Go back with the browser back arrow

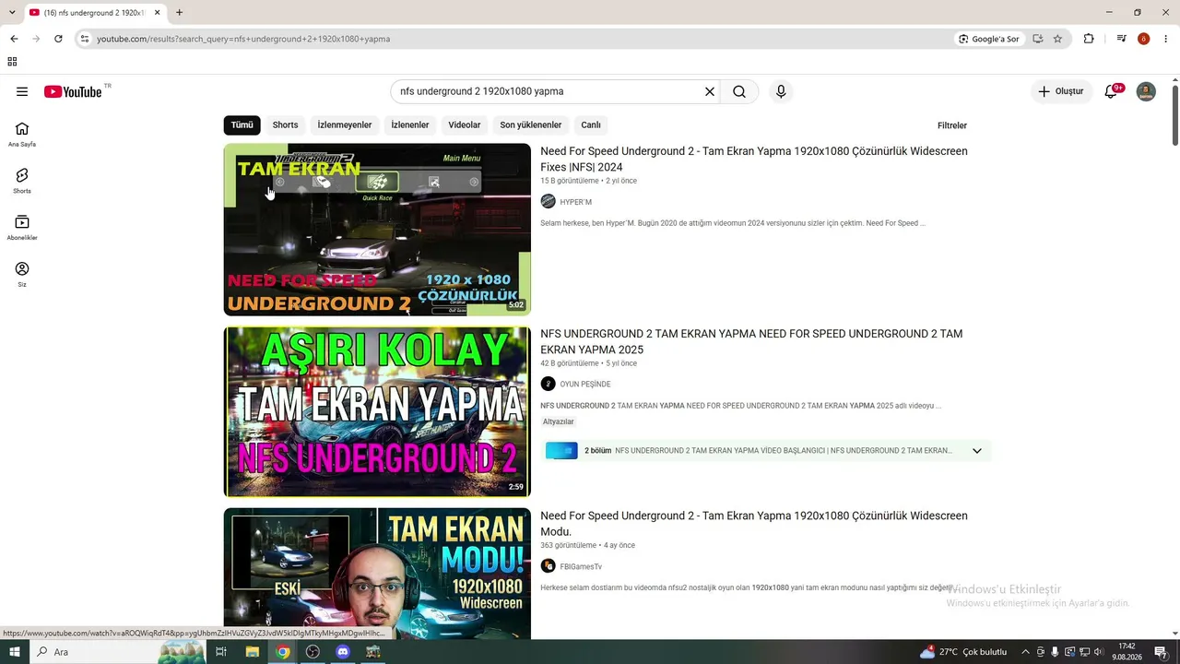click(x=14, y=39)
